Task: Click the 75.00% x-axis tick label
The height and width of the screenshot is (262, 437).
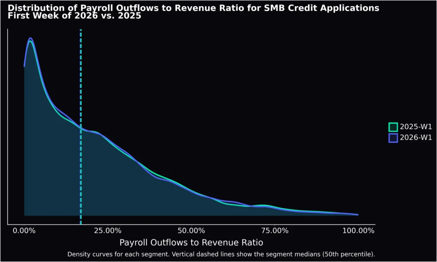Action: (275, 231)
